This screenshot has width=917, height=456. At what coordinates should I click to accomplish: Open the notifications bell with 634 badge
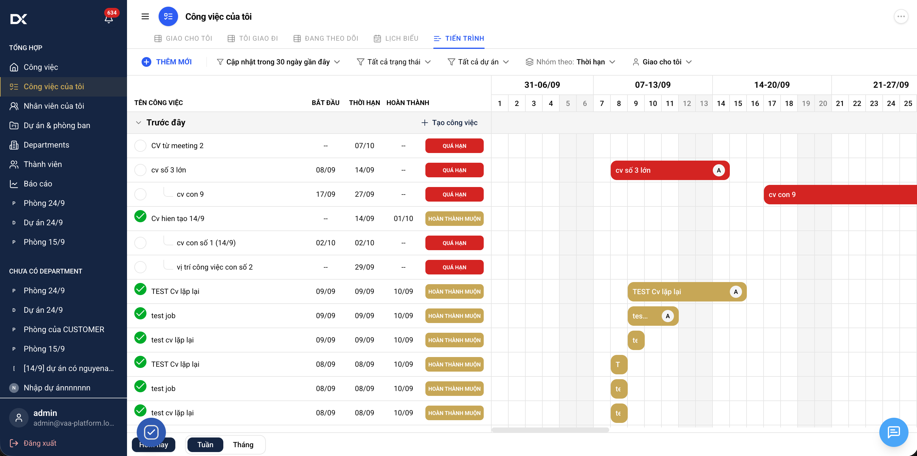pos(109,18)
